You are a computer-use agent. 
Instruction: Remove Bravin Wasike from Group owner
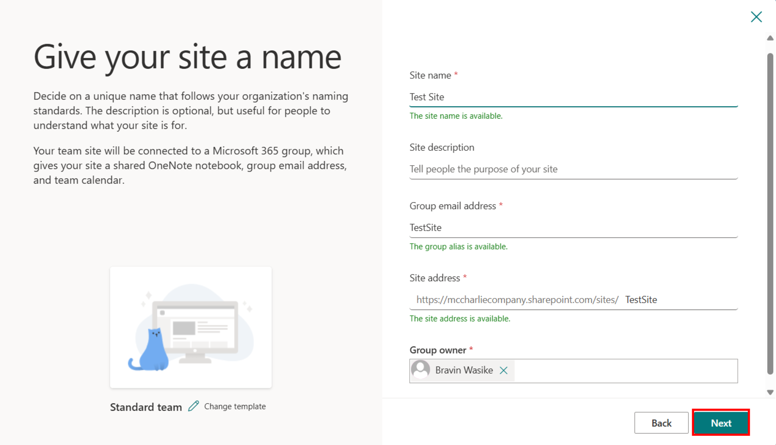[x=504, y=370]
